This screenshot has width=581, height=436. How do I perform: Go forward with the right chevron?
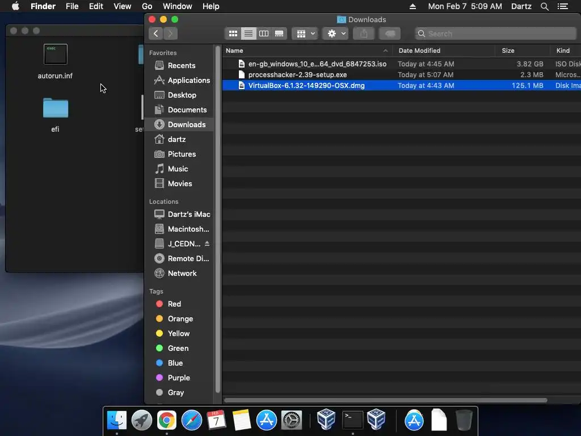pos(170,33)
